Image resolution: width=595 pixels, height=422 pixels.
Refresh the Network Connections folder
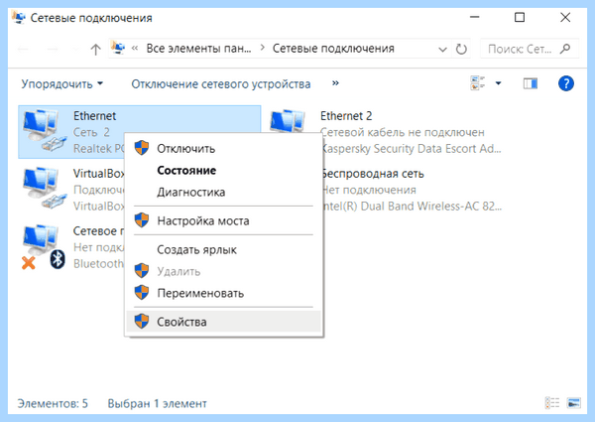[x=461, y=49]
